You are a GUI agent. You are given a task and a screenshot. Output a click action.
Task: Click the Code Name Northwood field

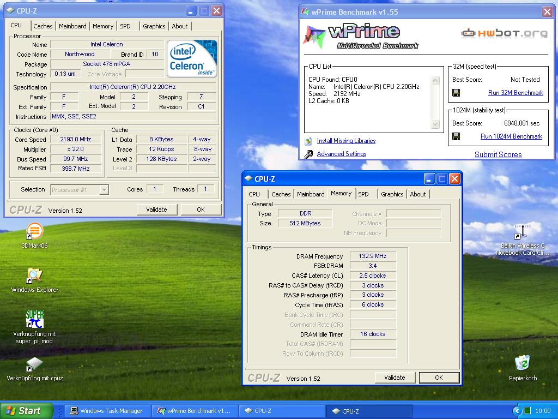[80, 54]
